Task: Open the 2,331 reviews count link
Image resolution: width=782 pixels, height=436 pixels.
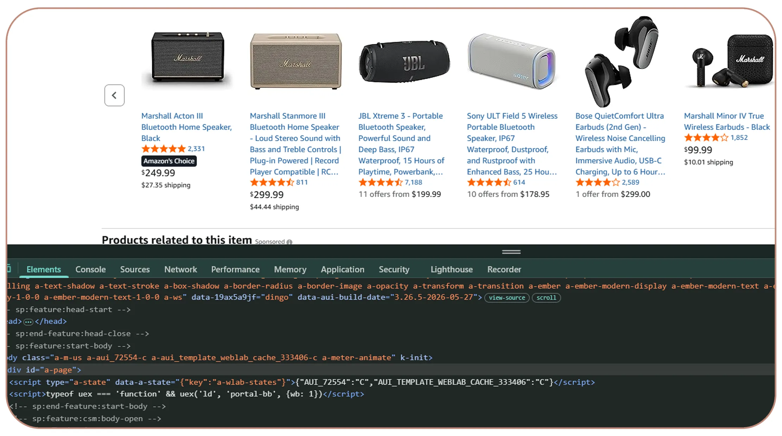Action: tap(196, 149)
